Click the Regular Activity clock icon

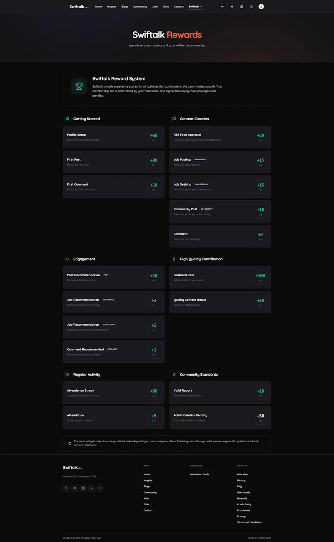pos(67,375)
